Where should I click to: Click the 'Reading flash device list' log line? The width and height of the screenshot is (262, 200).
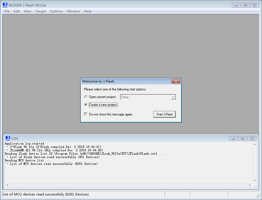pyautogui.click(x=84, y=154)
